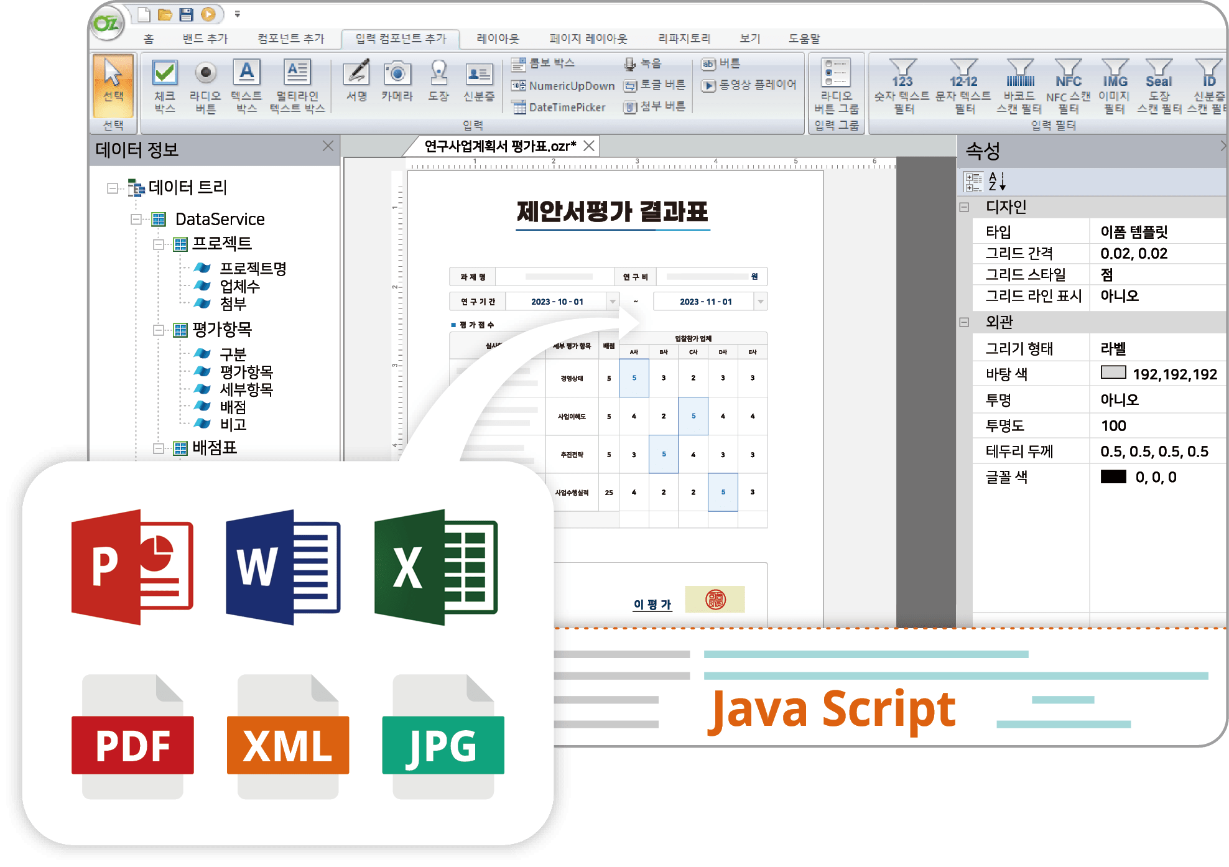Click the 바탕 색 gray color swatch
This screenshot has height=867, width=1229.
pos(1113,373)
